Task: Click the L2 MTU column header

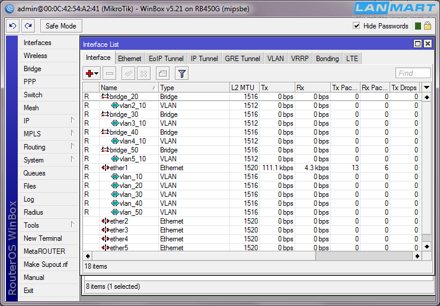Action: [244, 88]
